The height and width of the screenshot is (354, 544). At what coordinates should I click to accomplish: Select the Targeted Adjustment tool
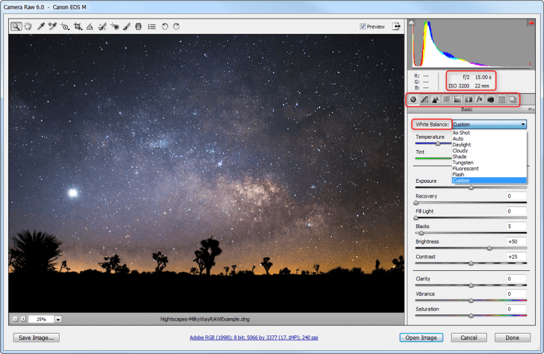coord(65,26)
